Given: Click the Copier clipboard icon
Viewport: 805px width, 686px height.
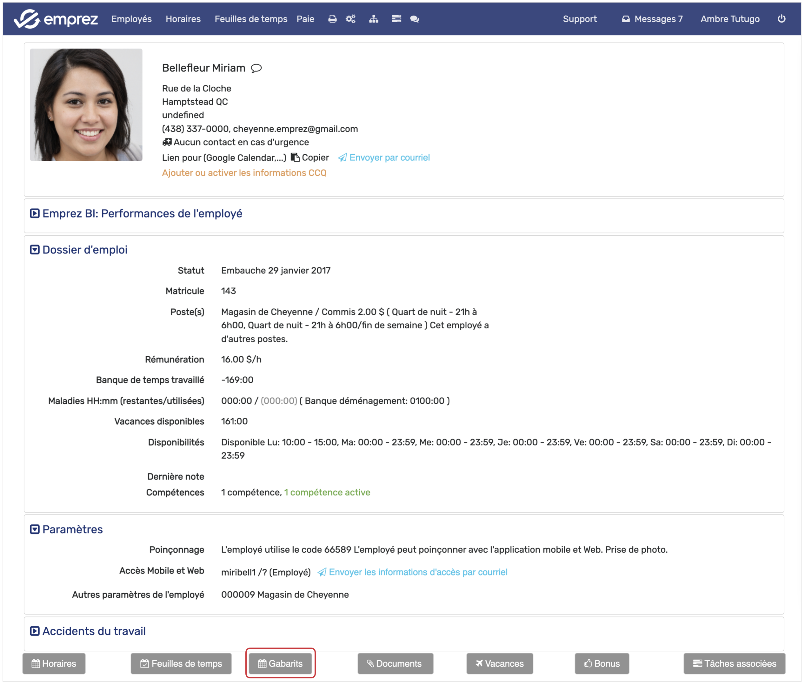Looking at the screenshot, I should coord(295,158).
